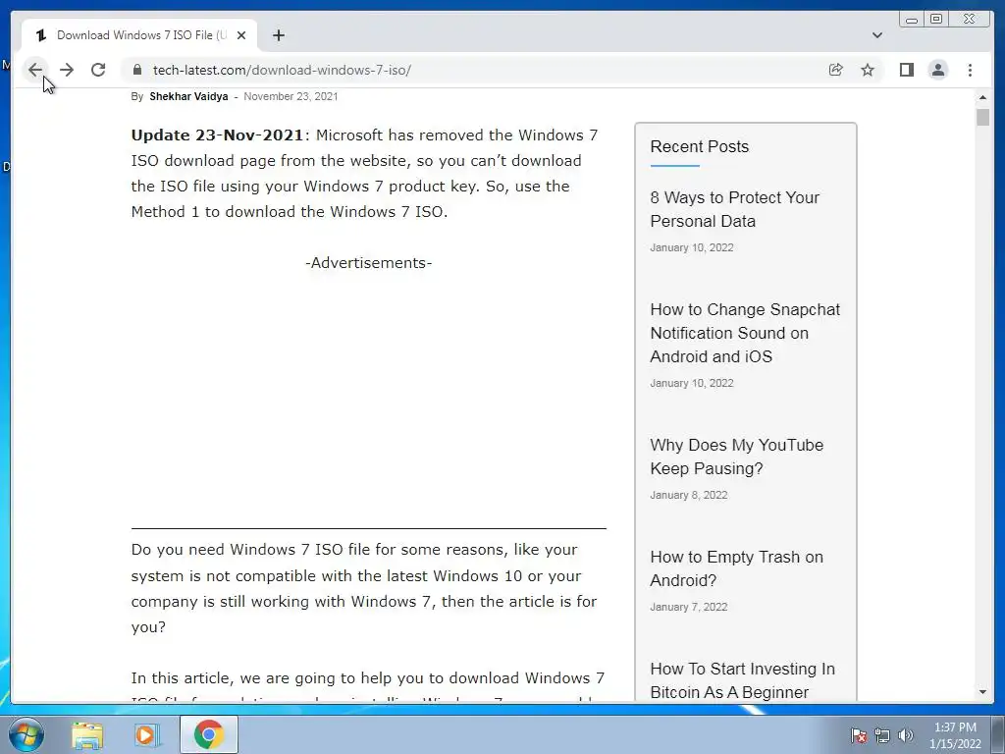Viewport: 1005px width, 754px height.
Task: Open Action Center flag icon in tray
Action: (x=858, y=735)
